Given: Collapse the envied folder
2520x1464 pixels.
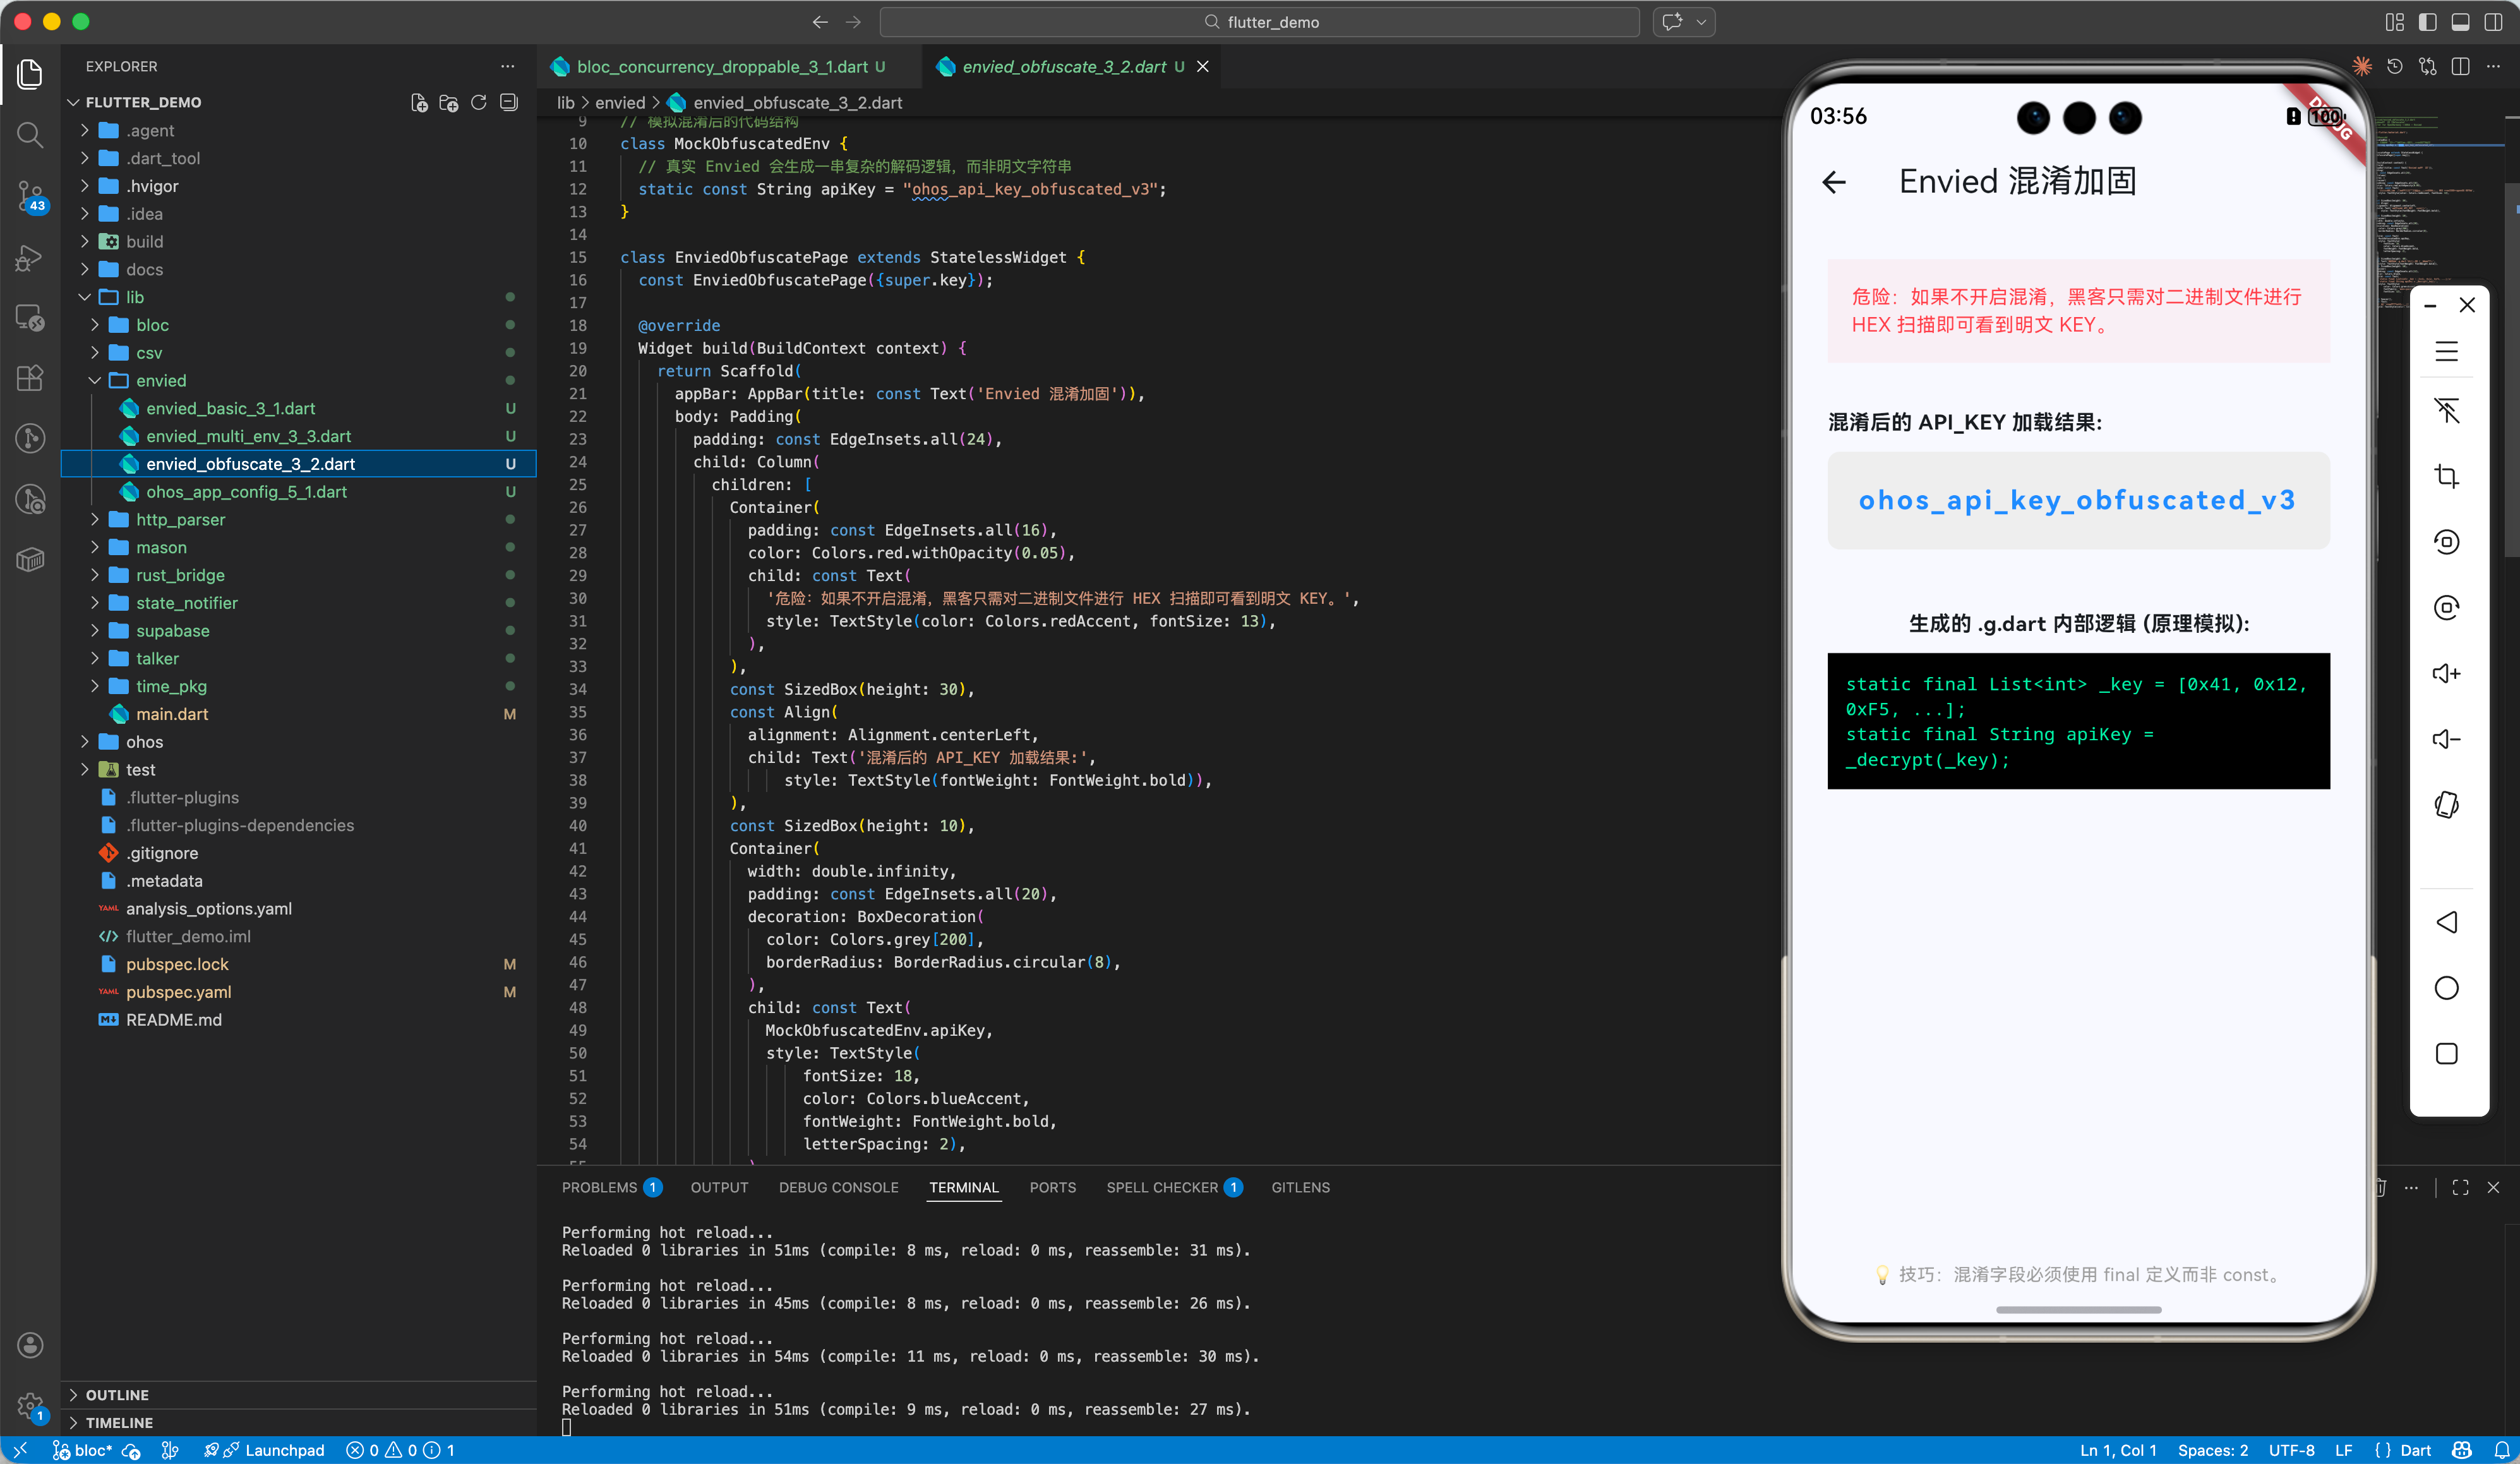Looking at the screenshot, I should click(x=161, y=381).
